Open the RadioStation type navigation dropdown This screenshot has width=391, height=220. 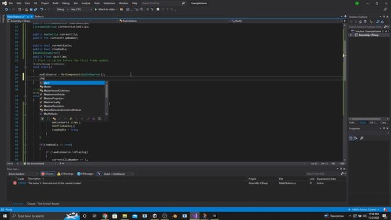pos(175,21)
